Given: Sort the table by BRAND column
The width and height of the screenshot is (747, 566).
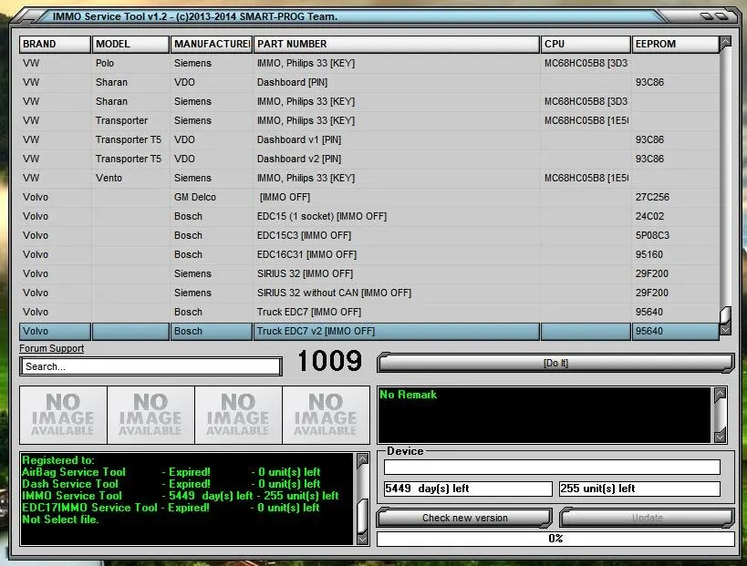Looking at the screenshot, I should (x=55, y=44).
